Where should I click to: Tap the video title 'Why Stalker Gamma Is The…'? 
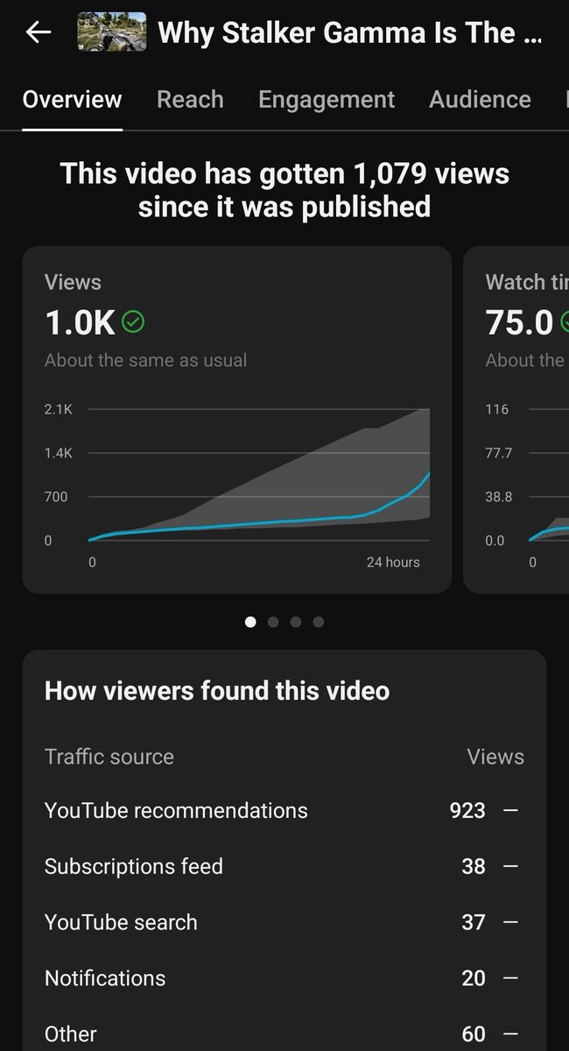pyautogui.click(x=349, y=33)
